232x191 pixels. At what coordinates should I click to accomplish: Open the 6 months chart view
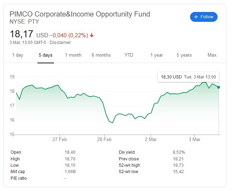[101, 55]
